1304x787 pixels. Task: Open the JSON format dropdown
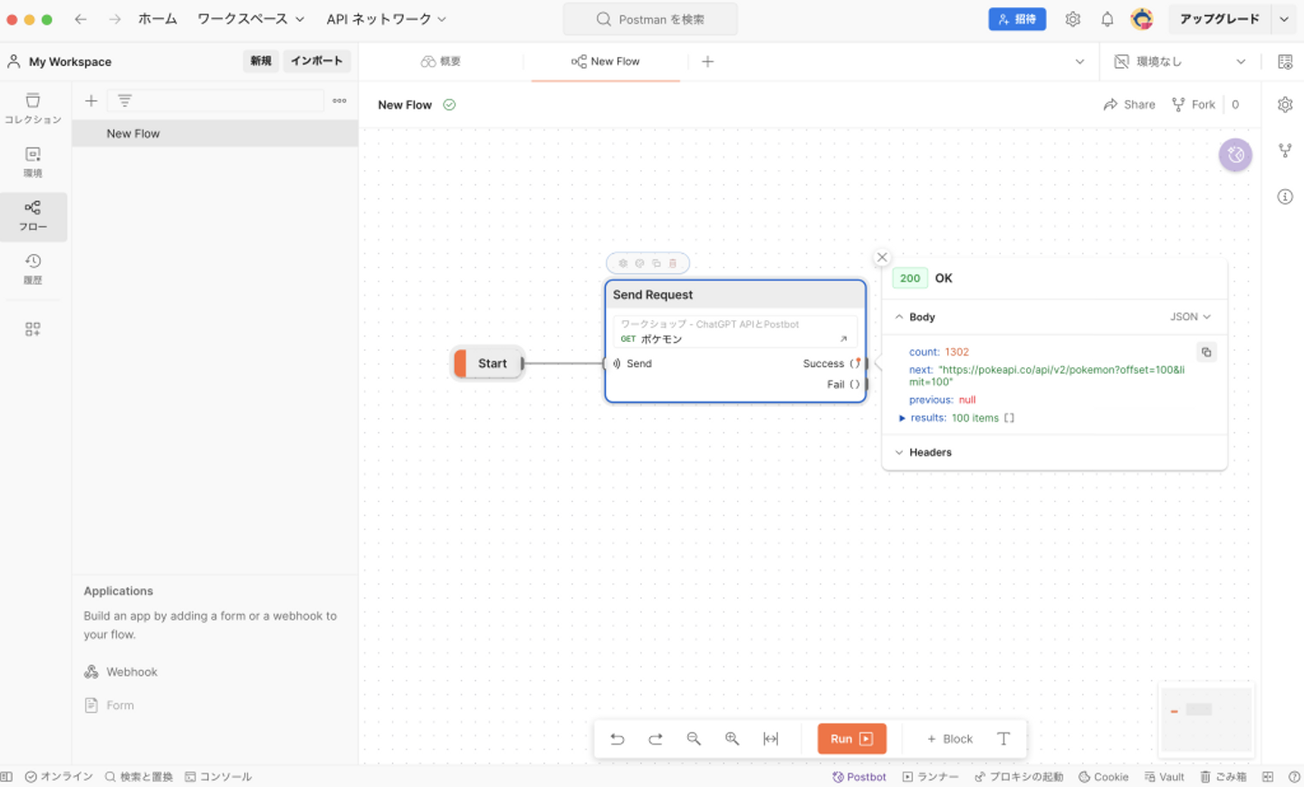coord(1190,317)
